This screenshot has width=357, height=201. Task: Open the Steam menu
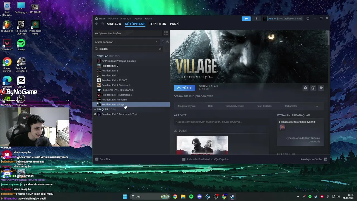[x=102, y=18]
